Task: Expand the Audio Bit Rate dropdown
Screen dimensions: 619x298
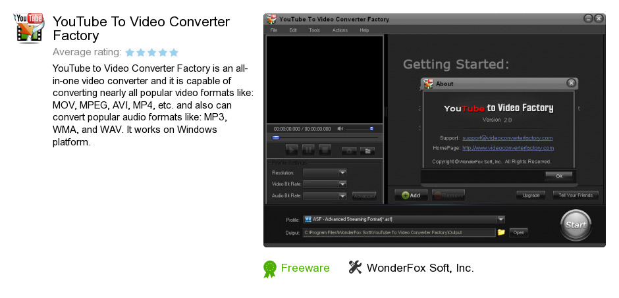Action: tap(342, 195)
